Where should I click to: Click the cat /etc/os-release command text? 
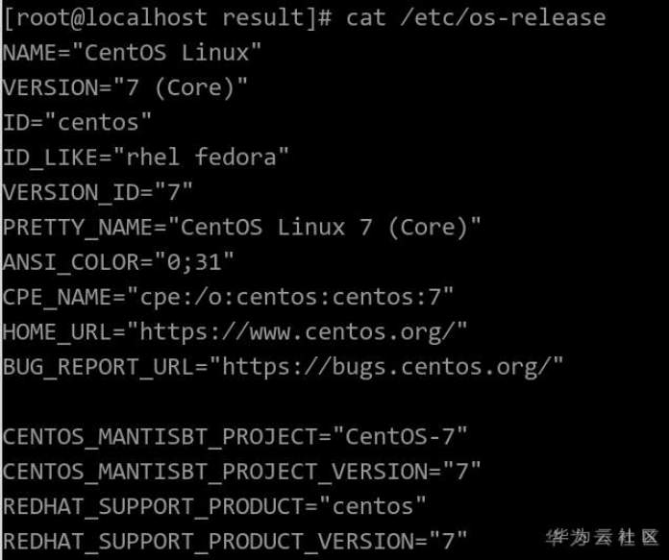point(477,18)
